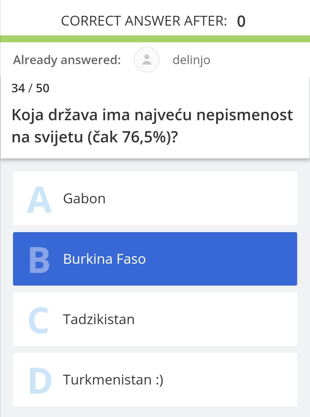Click the smiley :) in answer D
Image resolution: width=310 pixels, height=417 pixels.
pyautogui.click(x=160, y=380)
